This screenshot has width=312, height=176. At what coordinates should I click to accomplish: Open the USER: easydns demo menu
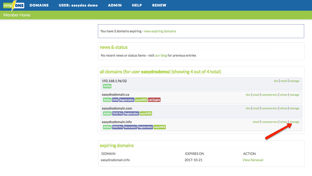click(78, 5)
